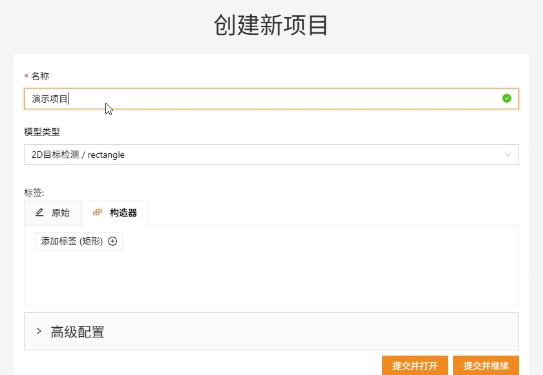Click the blocks icon on the 构造器 tab
The height and width of the screenshot is (375, 543).
click(98, 212)
